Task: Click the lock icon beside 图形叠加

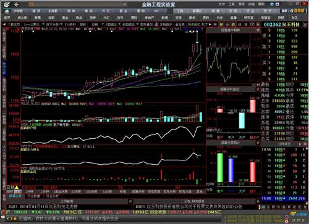Action: point(156,24)
